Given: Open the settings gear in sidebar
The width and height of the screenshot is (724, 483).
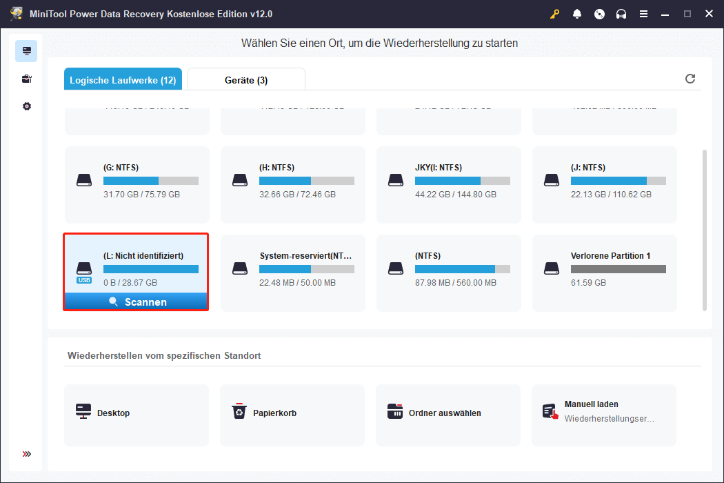Looking at the screenshot, I should 27,106.
